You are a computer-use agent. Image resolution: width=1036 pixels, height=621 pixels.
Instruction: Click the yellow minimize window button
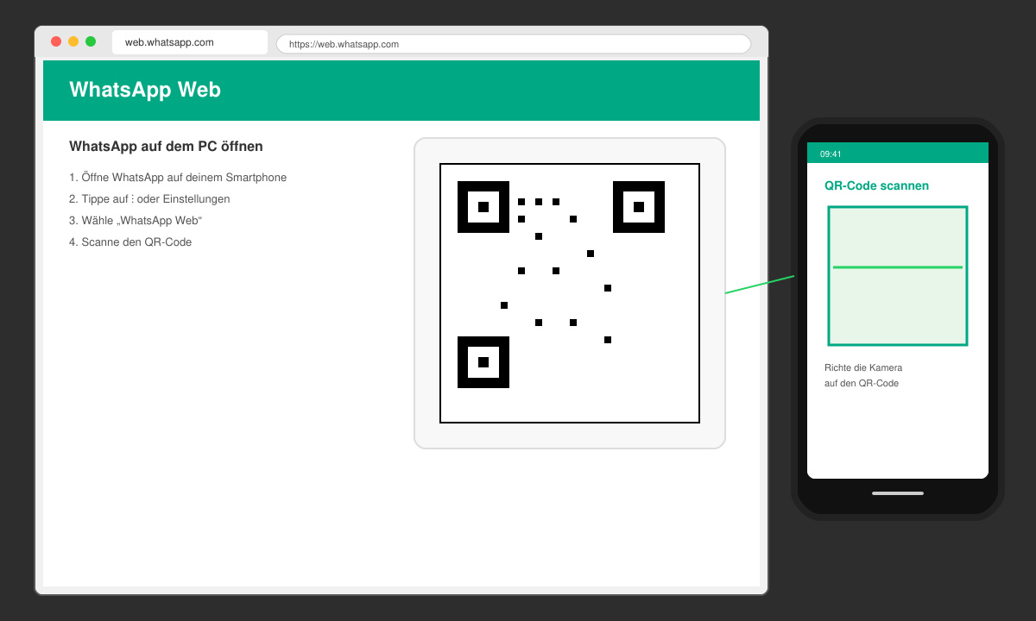click(73, 41)
